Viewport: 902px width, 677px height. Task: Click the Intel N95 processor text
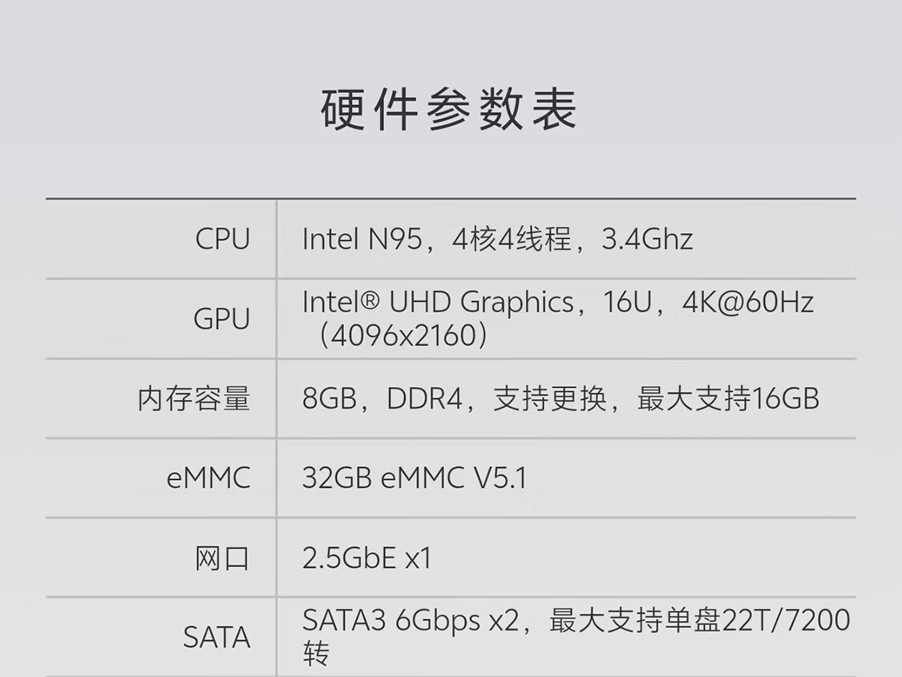tap(362, 239)
